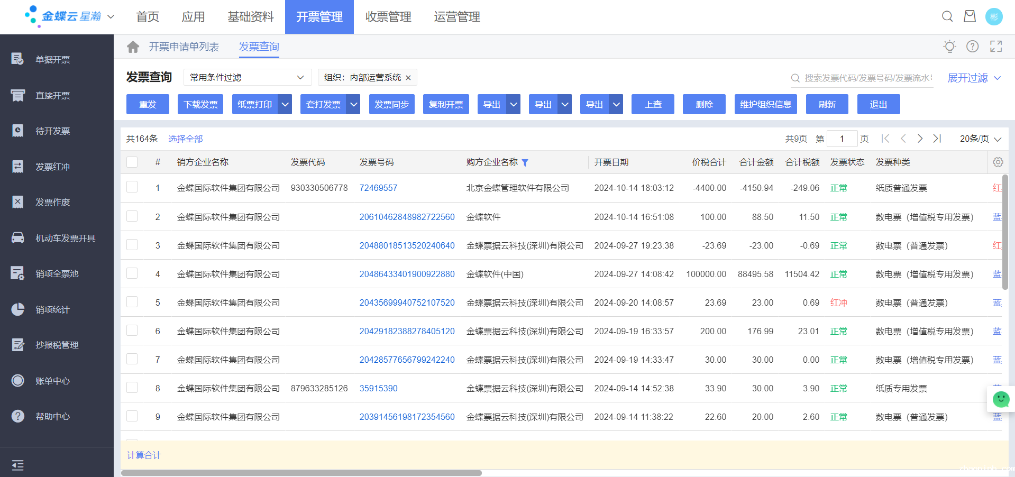The height and width of the screenshot is (477, 1015).
Task: Open the user avatar menu
Action: coord(994,16)
